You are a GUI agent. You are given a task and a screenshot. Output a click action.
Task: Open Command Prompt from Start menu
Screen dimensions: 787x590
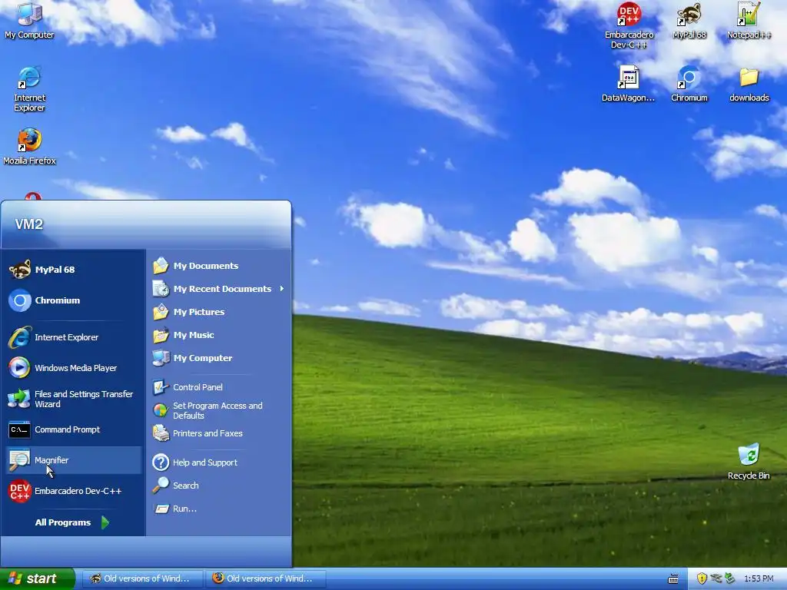(x=73, y=429)
